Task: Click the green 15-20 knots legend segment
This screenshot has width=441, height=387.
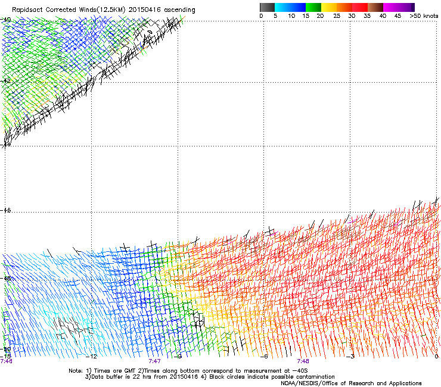Action: pos(313,7)
